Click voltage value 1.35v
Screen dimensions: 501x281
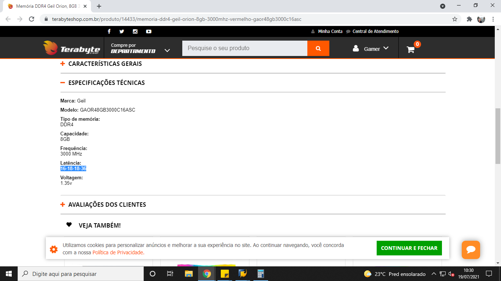click(66, 183)
